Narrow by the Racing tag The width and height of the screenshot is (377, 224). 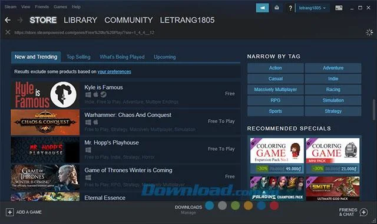coord(333,90)
